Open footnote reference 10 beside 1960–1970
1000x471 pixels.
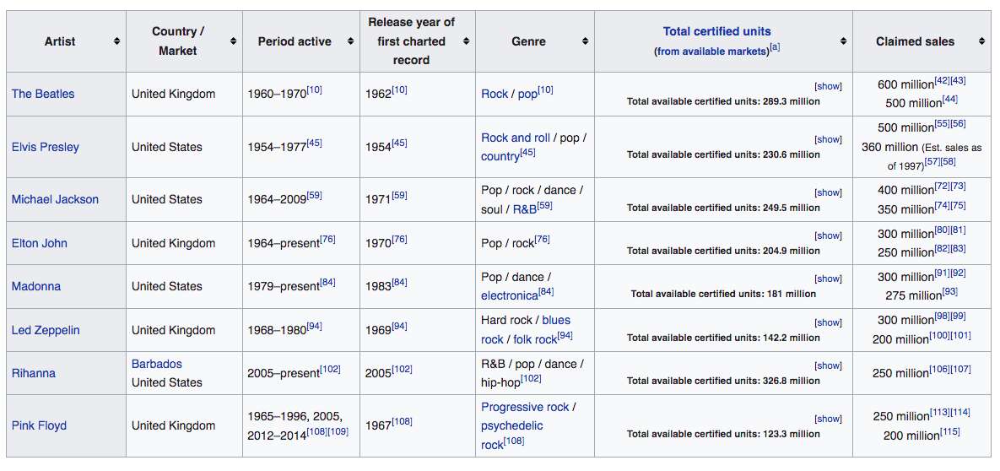[314, 89]
